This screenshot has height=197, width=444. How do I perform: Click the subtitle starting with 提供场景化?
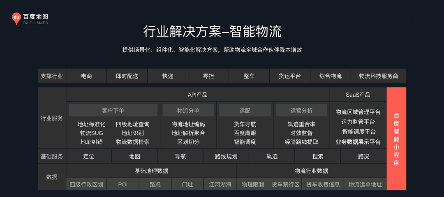(x=213, y=50)
